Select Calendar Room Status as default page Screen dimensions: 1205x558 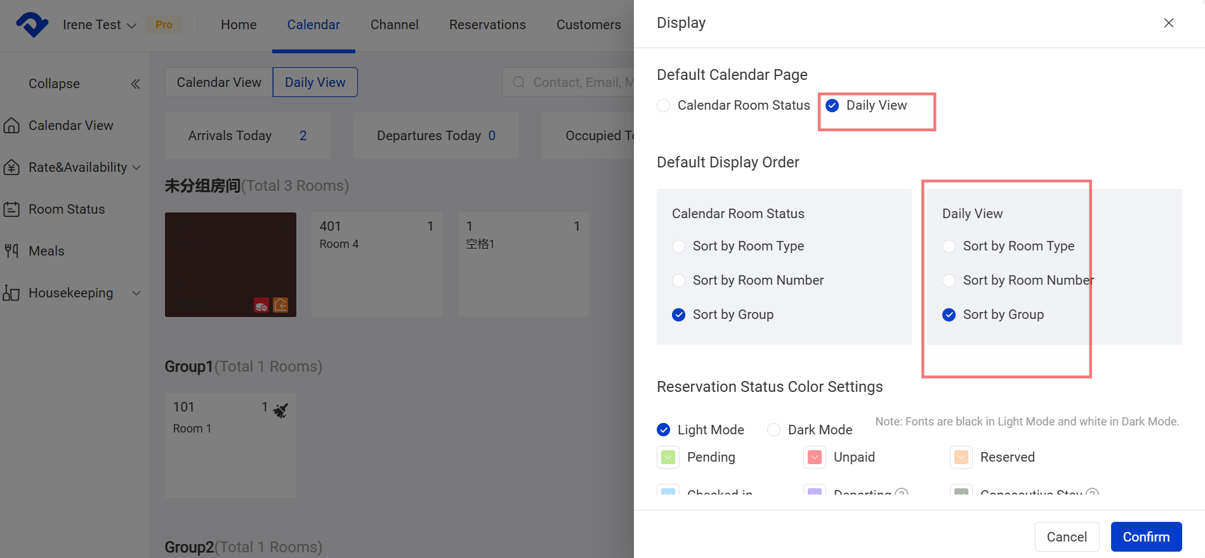click(664, 105)
